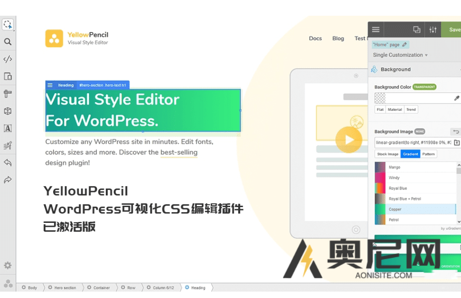Select the Trend color palette tab
Screen dimensions: 461x298
pos(411,109)
